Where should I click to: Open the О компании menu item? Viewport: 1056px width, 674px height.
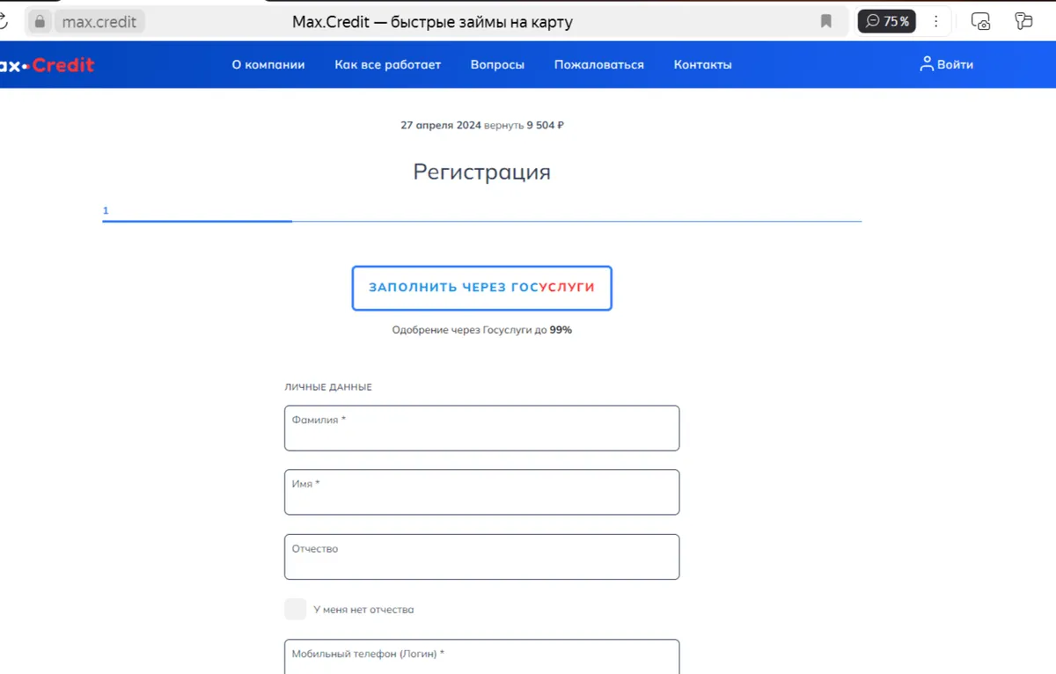tap(268, 64)
